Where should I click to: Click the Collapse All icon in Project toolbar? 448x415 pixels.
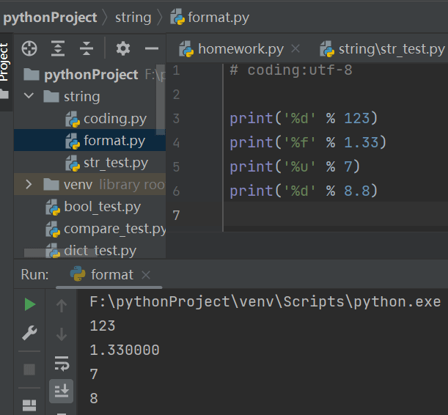87,49
